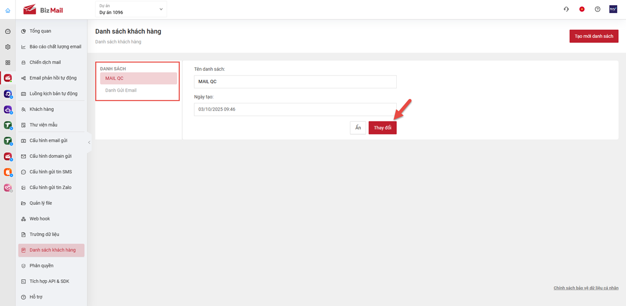Click the home icon in top-left corner
The width and height of the screenshot is (626, 306).
[7, 10]
